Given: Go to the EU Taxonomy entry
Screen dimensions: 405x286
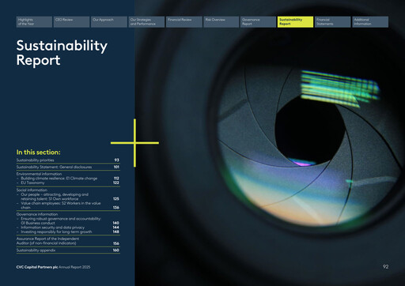Looking at the screenshot, I should (68, 183).
